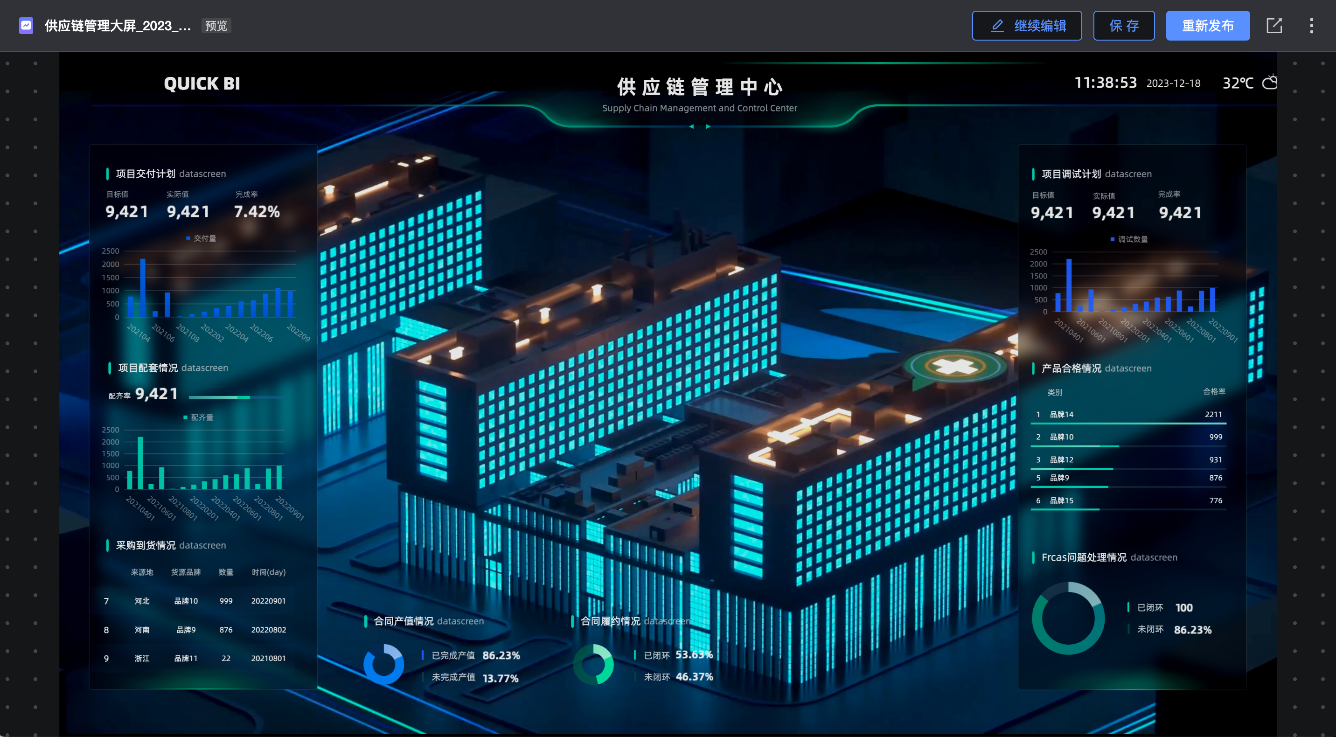Click the 合同履约情况 green donut chart

tap(593, 664)
